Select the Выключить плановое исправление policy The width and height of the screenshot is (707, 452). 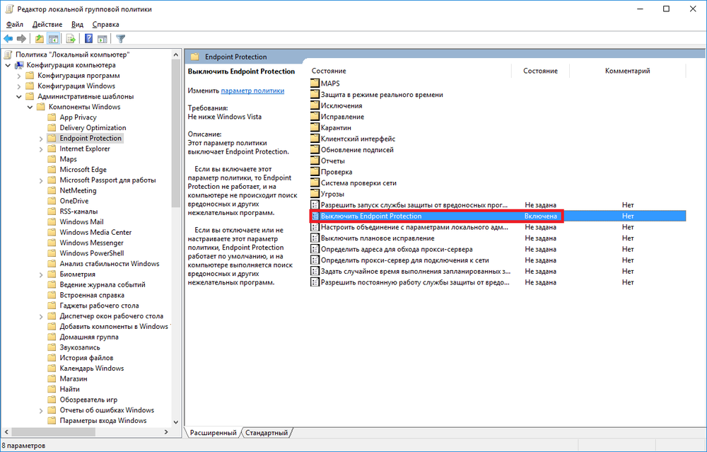click(x=377, y=238)
